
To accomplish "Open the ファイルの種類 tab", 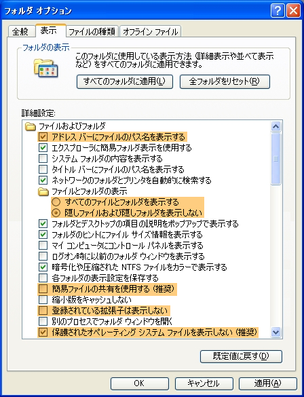I will click(92, 31).
